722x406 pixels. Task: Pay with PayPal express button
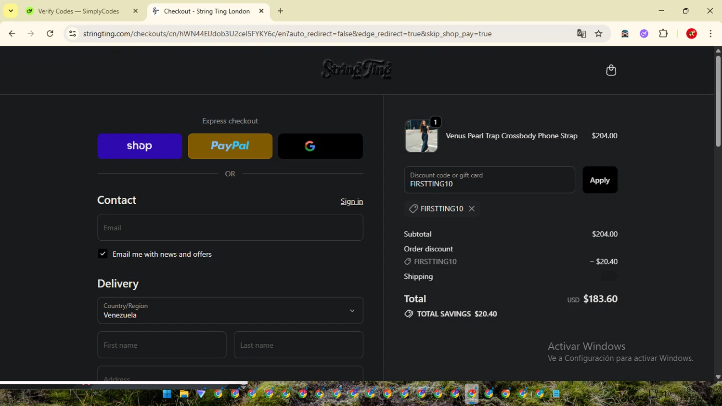click(x=230, y=146)
